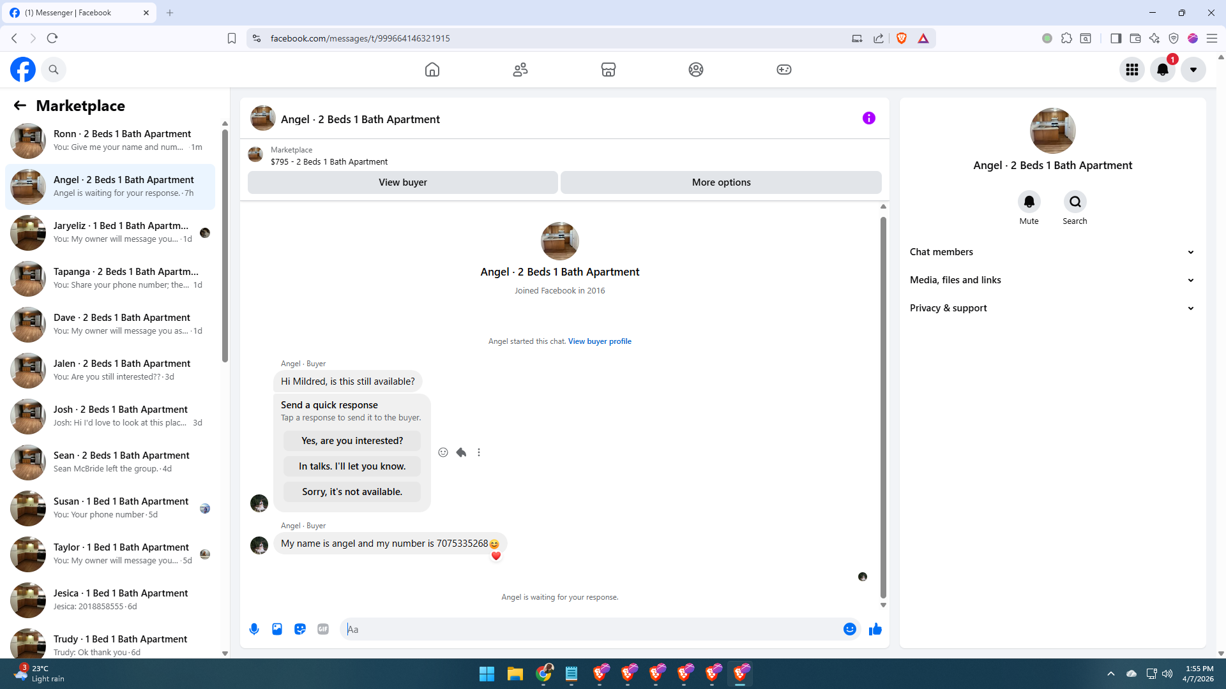The image size is (1226, 689).
Task: Click the Facebook search icon
Action: tap(54, 70)
